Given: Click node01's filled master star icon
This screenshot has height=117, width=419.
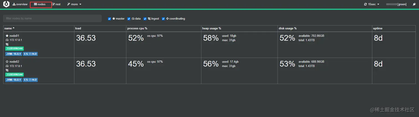Looking at the screenshot, I should pyautogui.click(x=7, y=36).
